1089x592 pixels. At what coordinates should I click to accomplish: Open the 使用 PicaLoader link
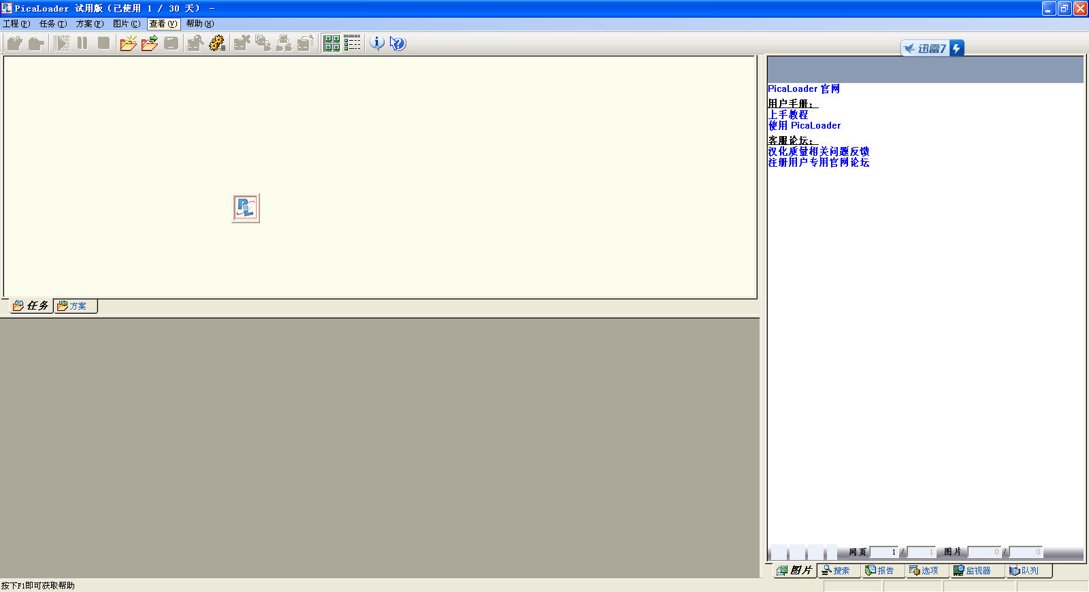click(x=804, y=126)
